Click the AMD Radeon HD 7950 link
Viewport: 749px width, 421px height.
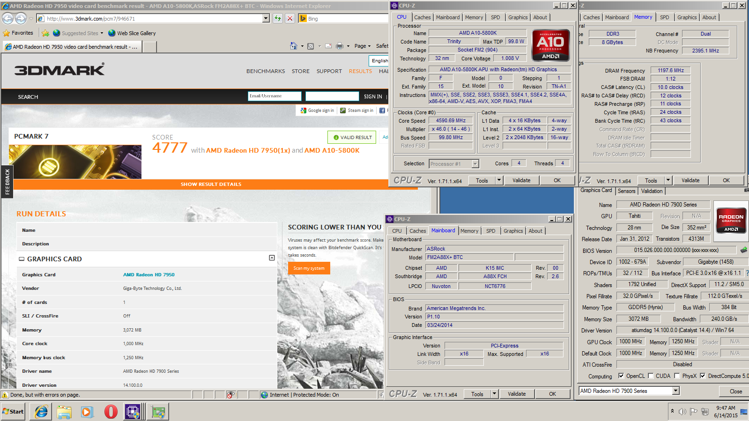[x=148, y=274]
